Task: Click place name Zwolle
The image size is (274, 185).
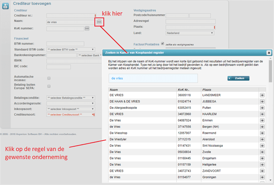Action: (206, 152)
